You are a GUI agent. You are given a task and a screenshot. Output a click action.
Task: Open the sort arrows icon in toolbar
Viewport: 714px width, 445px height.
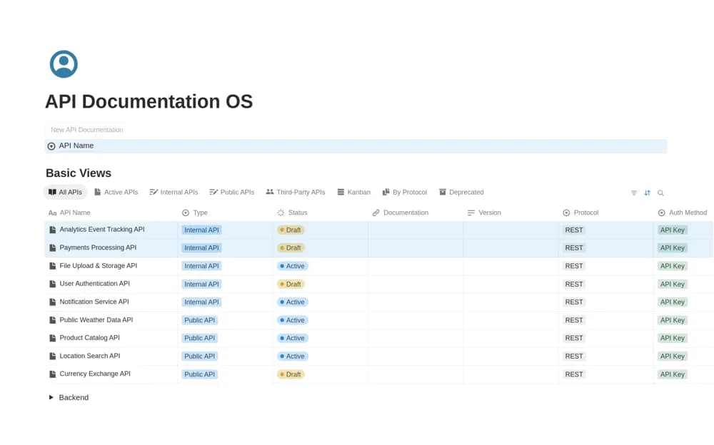(647, 193)
